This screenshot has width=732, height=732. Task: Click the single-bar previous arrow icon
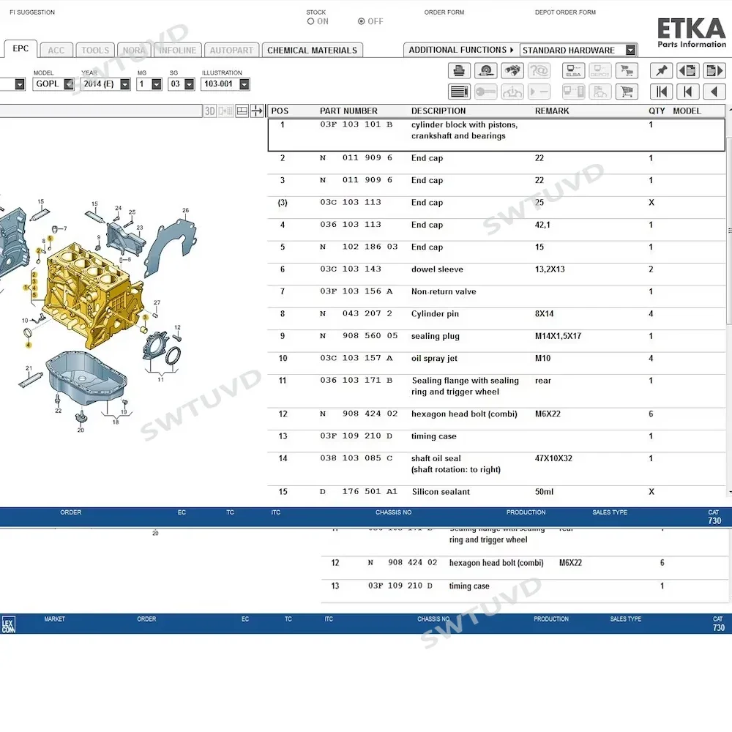(687, 91)
